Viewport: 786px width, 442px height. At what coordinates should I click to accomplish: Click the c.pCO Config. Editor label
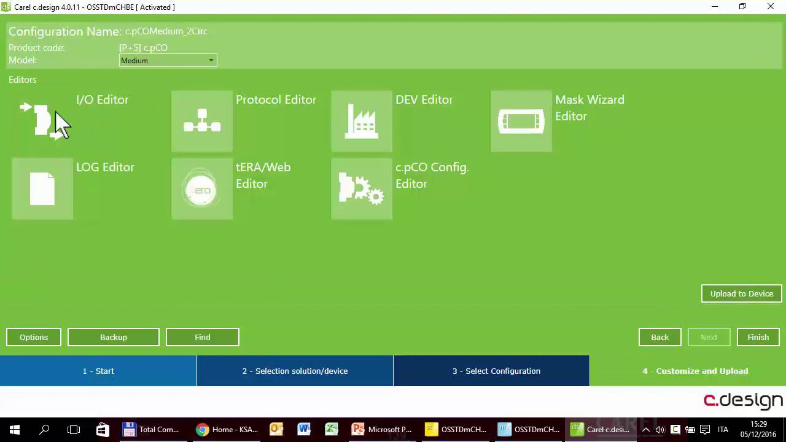[432, 176]
